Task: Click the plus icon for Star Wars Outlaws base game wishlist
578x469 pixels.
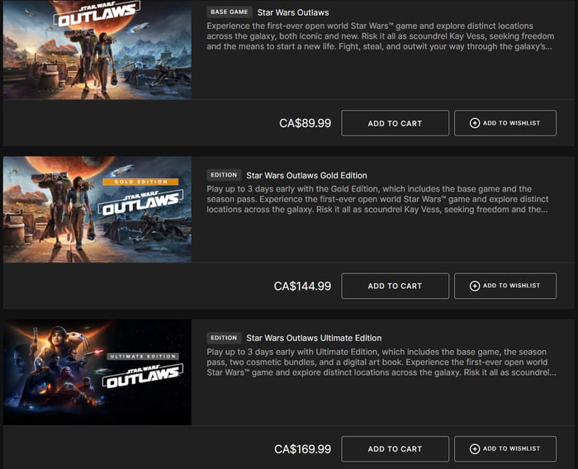Action: click(475, 123)
